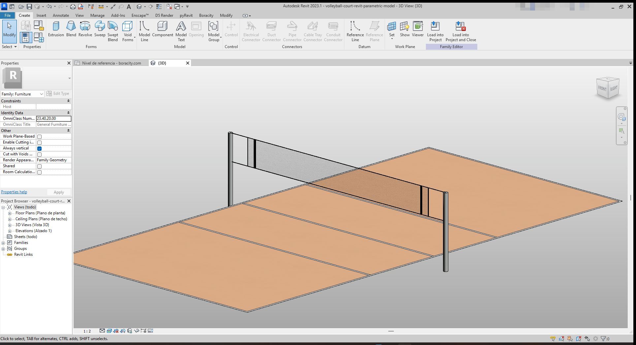Viewport: 636px width, 345px height.
Task: Switch to Nivel de referencia view tab
Action: pyautogui.click(x=111, y=63)
